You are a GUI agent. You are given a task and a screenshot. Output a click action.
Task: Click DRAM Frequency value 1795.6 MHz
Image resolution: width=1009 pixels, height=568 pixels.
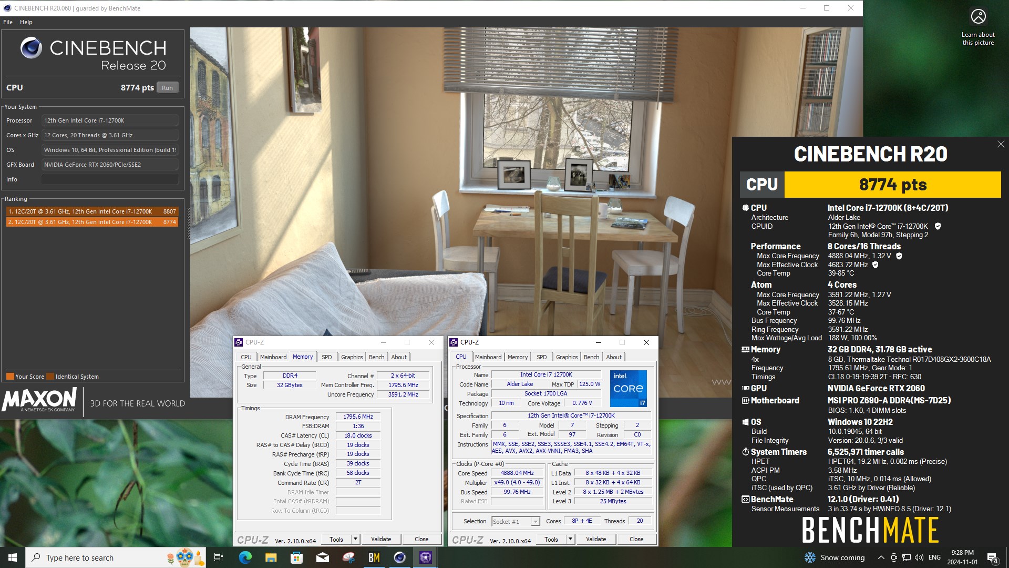point(358,417)
